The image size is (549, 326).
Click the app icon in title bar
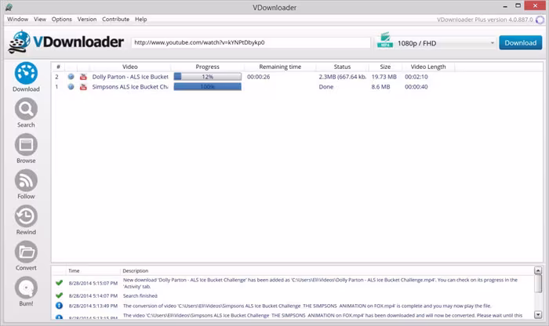[9, 7]
